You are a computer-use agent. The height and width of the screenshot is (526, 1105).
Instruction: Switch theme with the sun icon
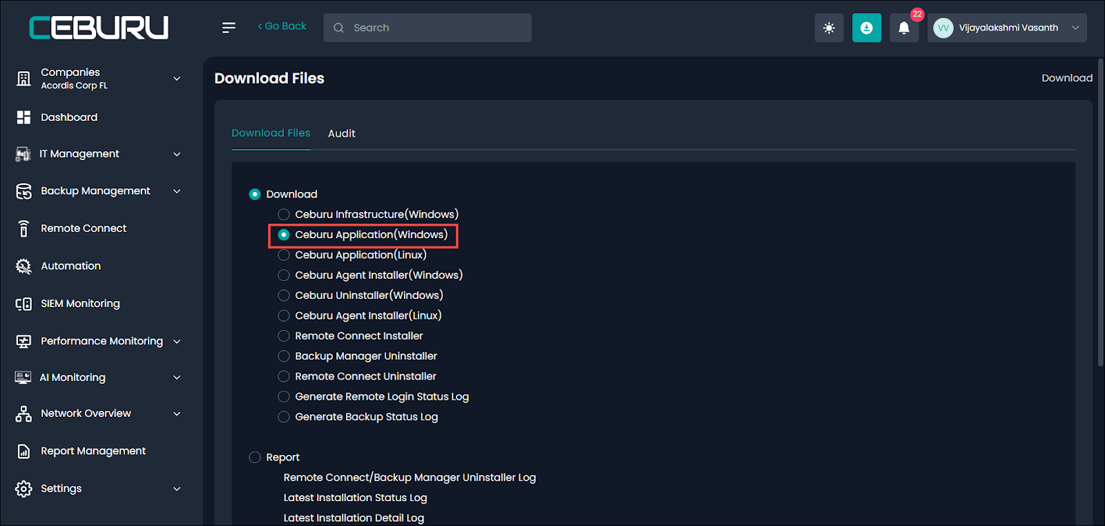829,28
